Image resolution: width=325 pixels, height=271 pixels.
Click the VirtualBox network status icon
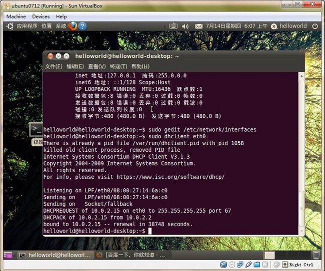point(240,265)
